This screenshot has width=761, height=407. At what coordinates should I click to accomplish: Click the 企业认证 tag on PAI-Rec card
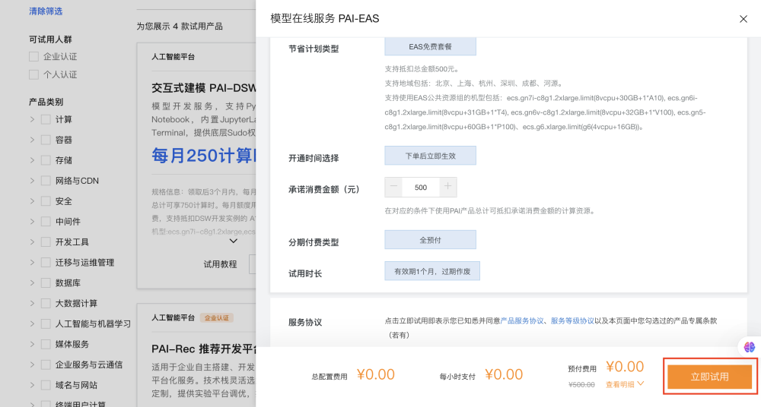[x=216, y=318]
